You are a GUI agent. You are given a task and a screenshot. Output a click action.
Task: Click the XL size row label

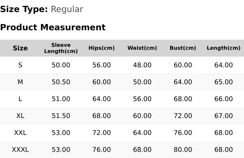pyautogui.click(x=20, y=116)
